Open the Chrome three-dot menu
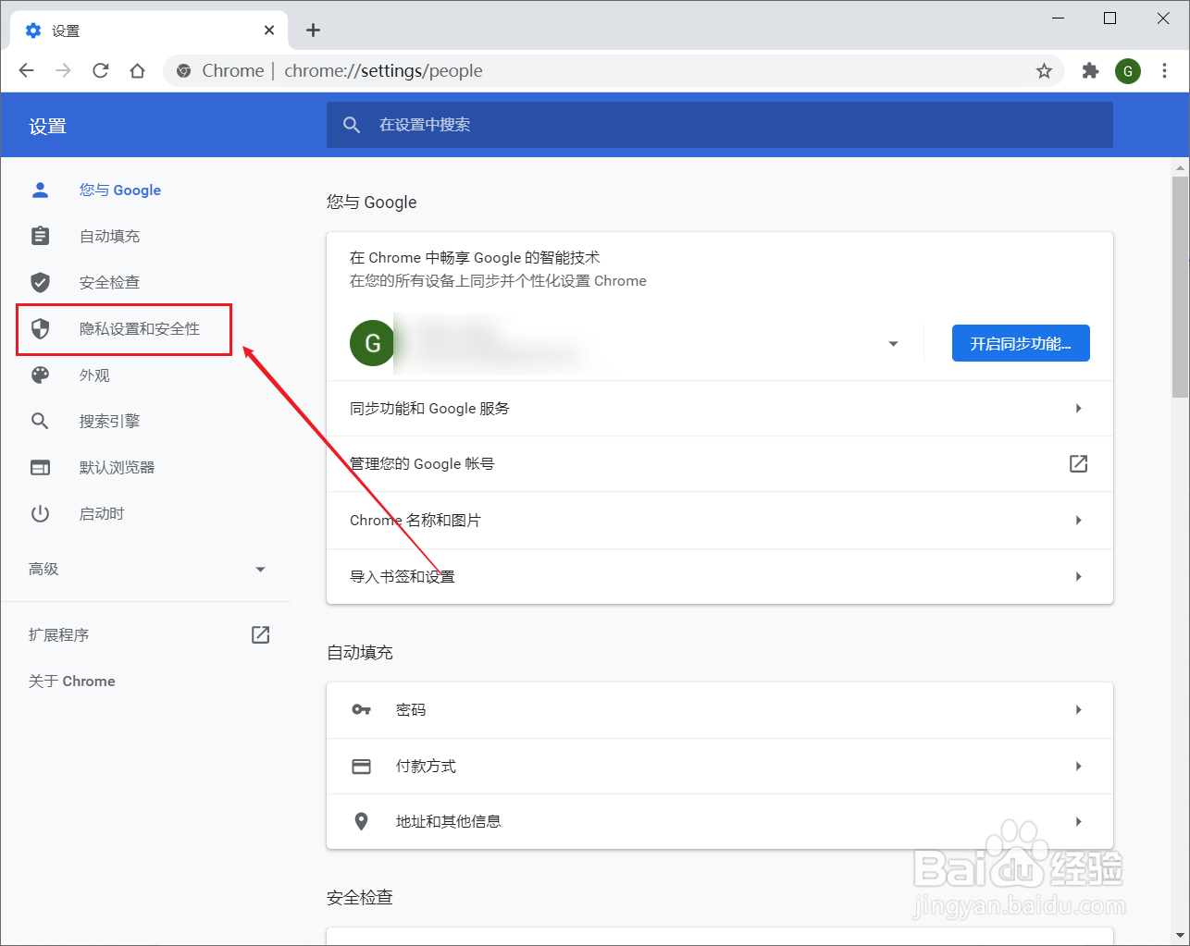Screen dimensions: 1190x946 (x=1164, y=70)
